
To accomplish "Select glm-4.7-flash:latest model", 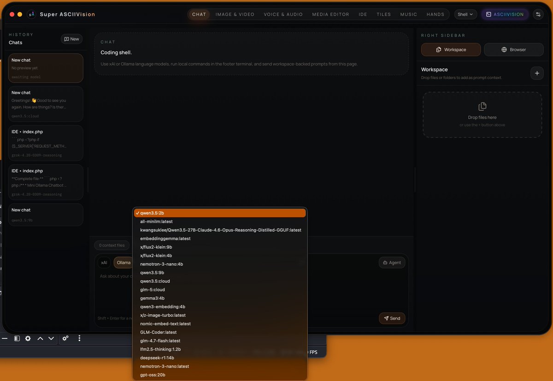I will [x=220, y=341].
